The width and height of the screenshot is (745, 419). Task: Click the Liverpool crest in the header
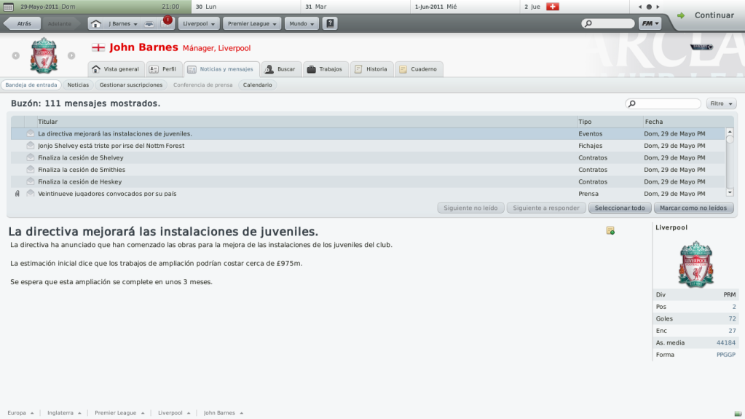pyautogui.click(x=44, y=55)
